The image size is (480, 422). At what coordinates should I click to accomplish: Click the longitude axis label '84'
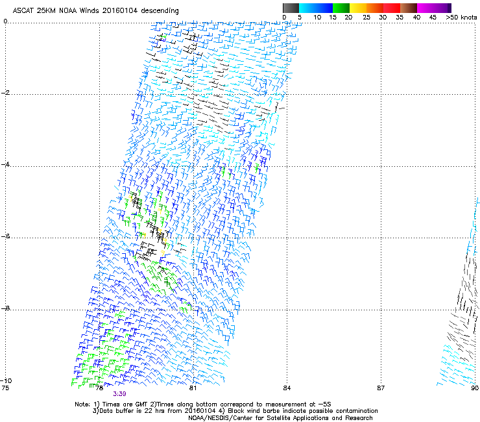pos(287,388)
